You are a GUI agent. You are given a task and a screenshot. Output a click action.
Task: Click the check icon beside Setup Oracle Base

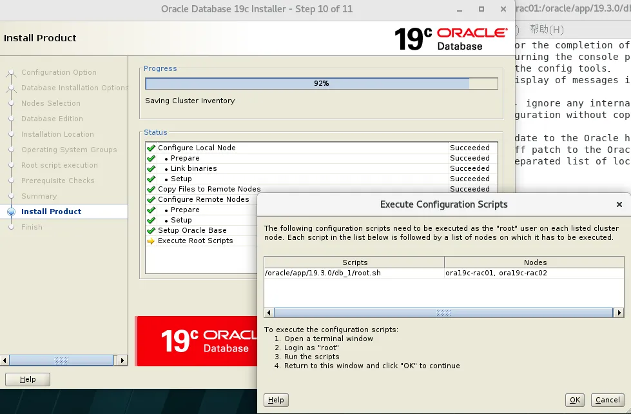coord(151,230)
